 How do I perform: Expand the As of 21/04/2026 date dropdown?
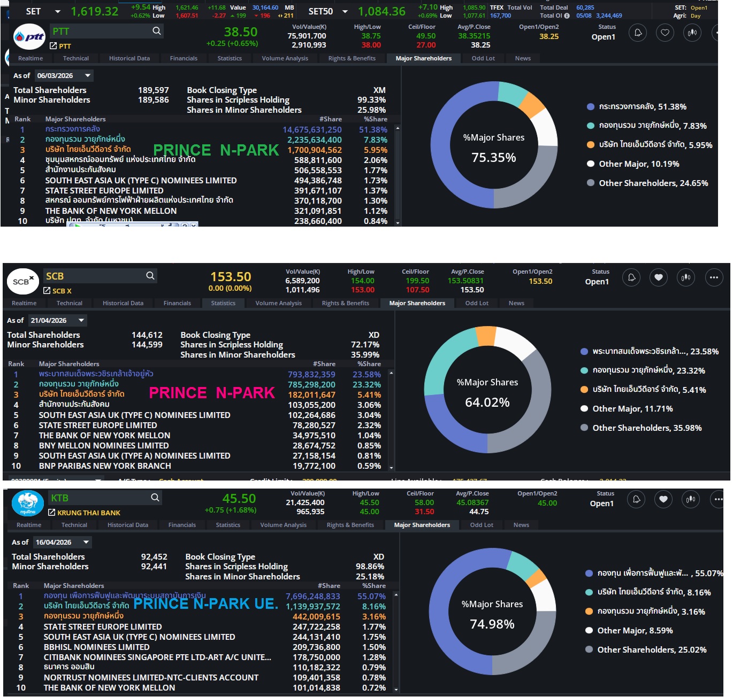coord(81,320)
